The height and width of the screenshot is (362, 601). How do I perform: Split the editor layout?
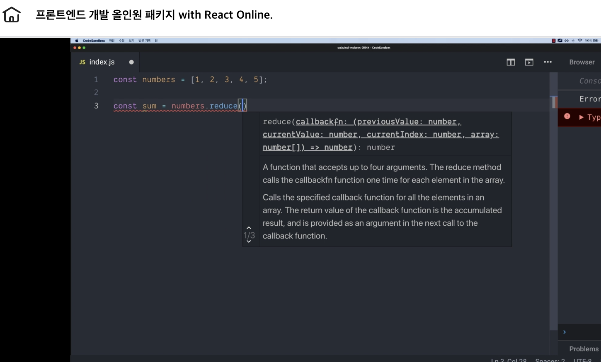(511, 62)
